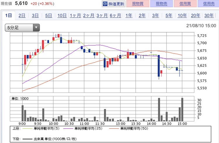Open the 現物買 order link
Image resolution: width=219 pixels, height=143 pixels.
click(x=138, y=3)
